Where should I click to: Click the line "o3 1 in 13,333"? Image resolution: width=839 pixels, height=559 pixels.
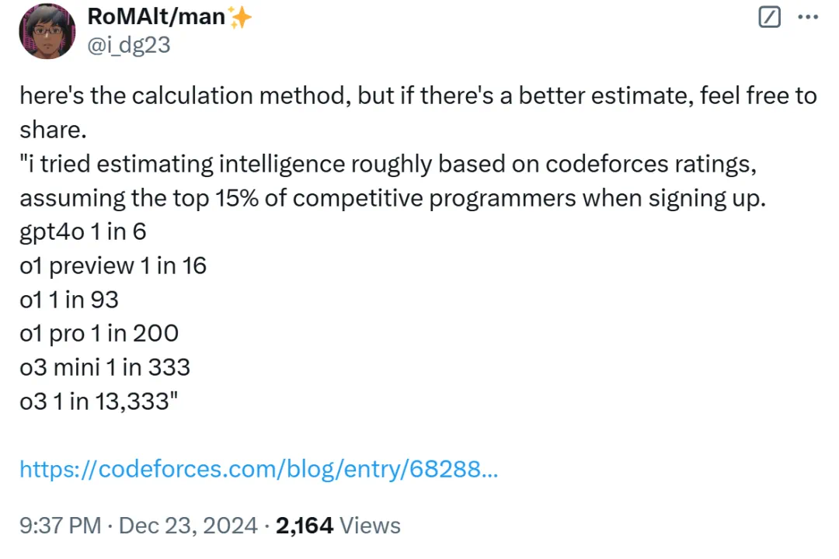[99, 401]
